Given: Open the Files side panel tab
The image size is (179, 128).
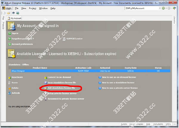Looking at the screenshot, I should pyautogui.click(x=3, y=18).
